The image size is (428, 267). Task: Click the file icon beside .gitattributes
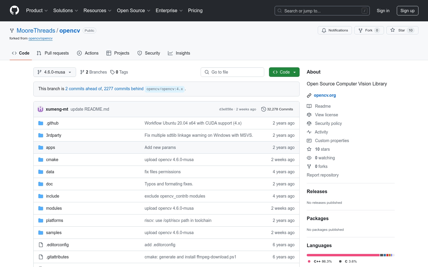point(41,257)
